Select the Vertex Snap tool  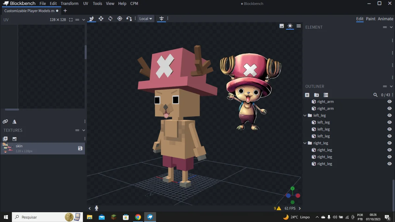(129, 19)
